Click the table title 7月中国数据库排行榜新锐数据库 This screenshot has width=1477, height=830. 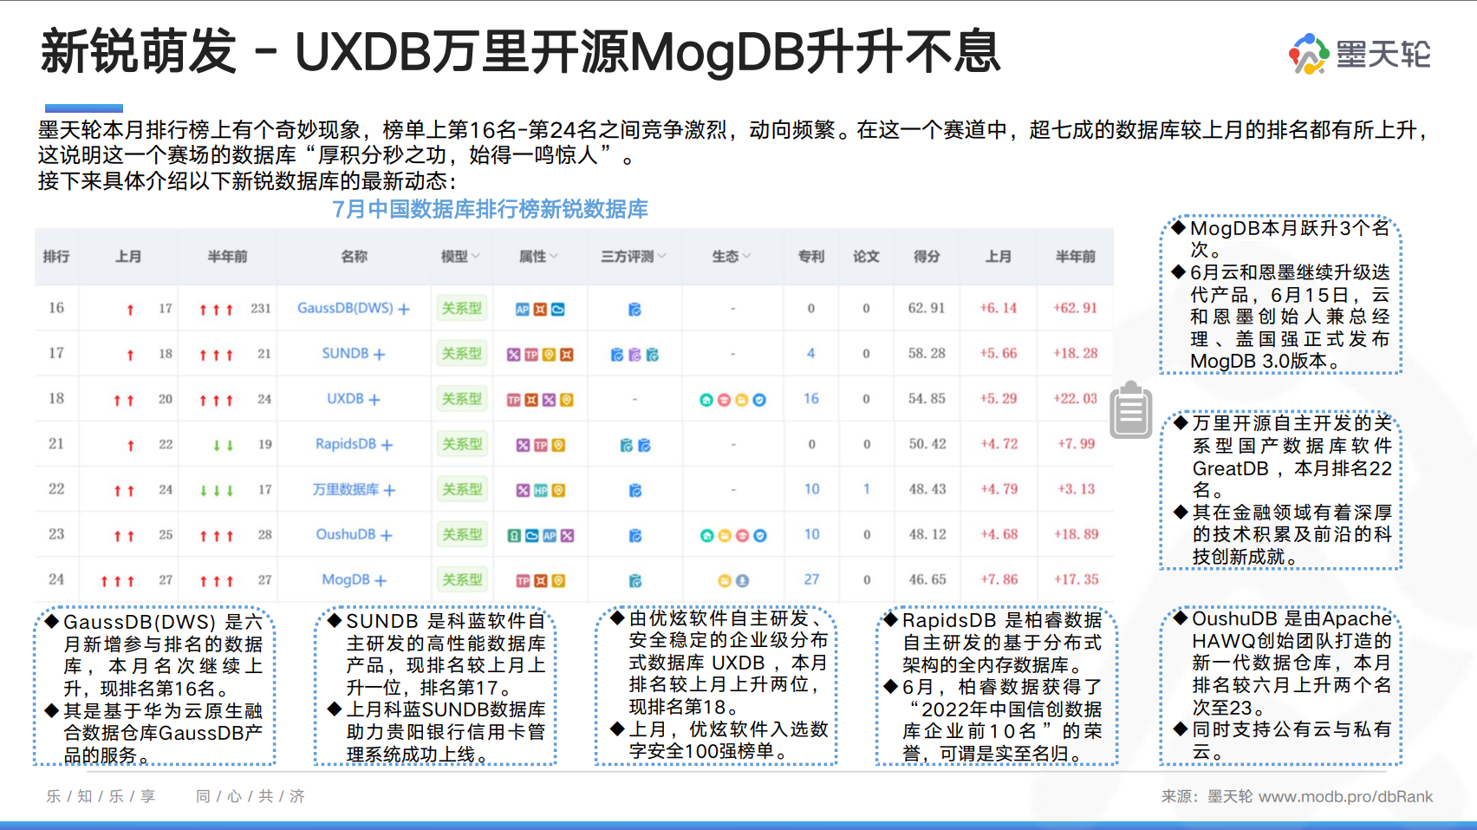(x=491, y=209)
